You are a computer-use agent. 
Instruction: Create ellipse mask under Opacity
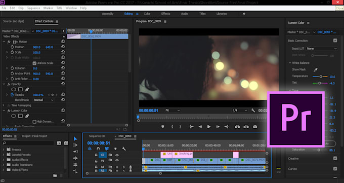point(14,89)
